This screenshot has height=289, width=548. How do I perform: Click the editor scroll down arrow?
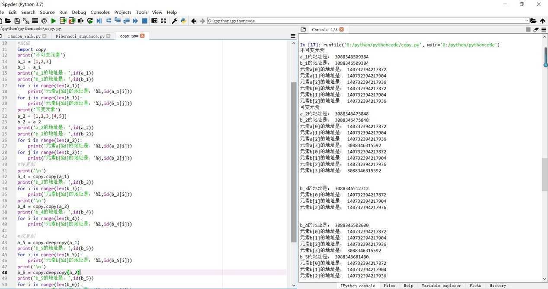pyautogui.click(x=294, y=285)
